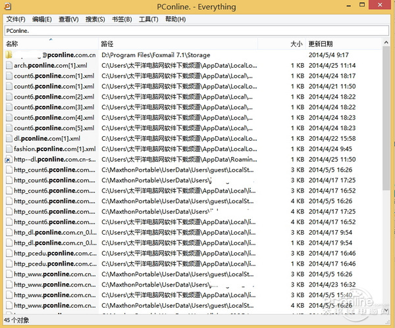Click the date 2014/4/23 16:32
This screenshot has height=328, width=395.
(332, 285)
